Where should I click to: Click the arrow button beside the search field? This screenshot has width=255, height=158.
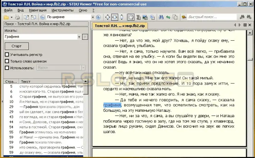coord(85,37)
